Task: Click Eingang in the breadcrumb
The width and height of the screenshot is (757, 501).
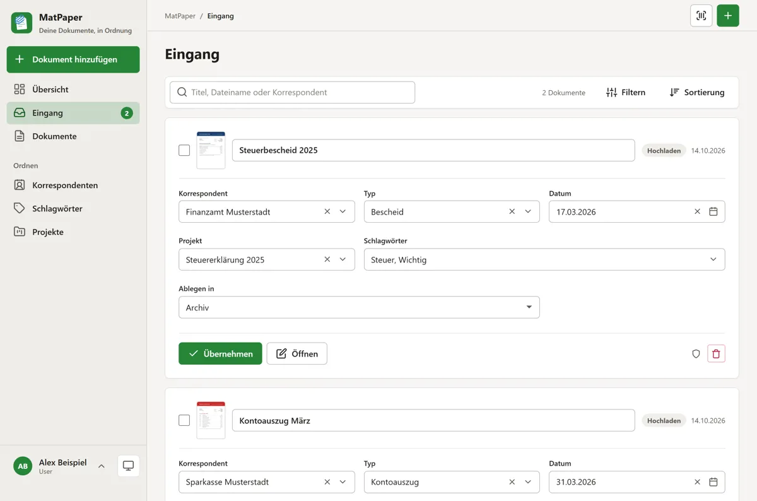Action: point(221,16)
